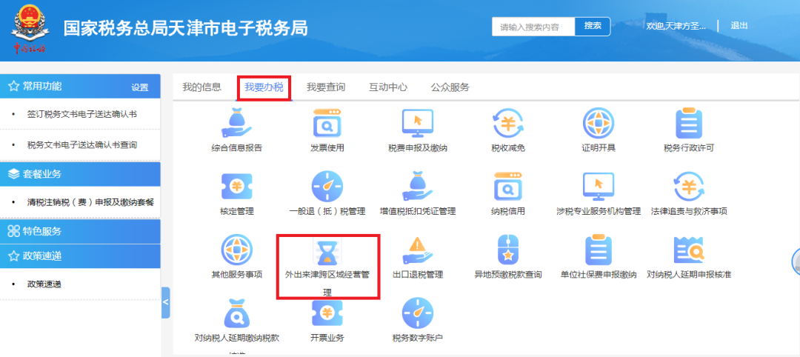Viewport: 800px width, 357px height.
Task: Open 单位社保费申报缴纳 icon
Action: tap(599, 250)
